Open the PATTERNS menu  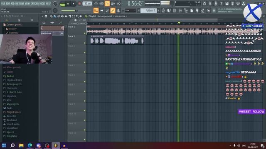click(x=20, y=3)
